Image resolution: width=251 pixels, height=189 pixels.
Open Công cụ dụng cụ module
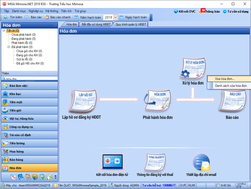(x=30, y=127)
